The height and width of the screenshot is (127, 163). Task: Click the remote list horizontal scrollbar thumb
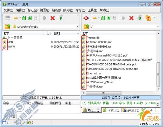coord(103,93)
